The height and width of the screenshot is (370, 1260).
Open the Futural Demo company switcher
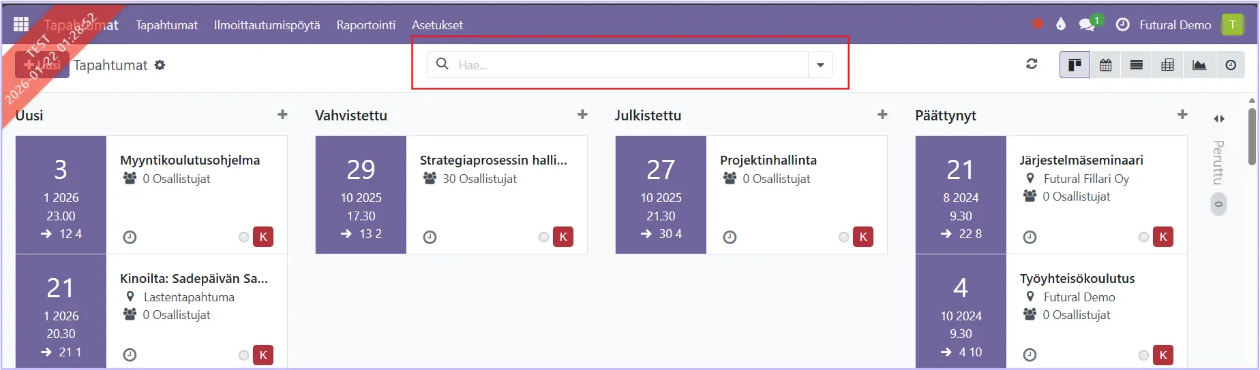pos(1175,25)
